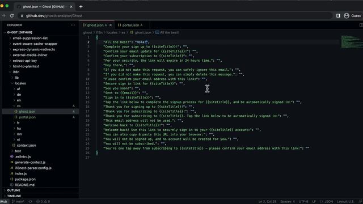Expand the af locale folder
This screenshot has width=363, height=204.
click(18, 89)
